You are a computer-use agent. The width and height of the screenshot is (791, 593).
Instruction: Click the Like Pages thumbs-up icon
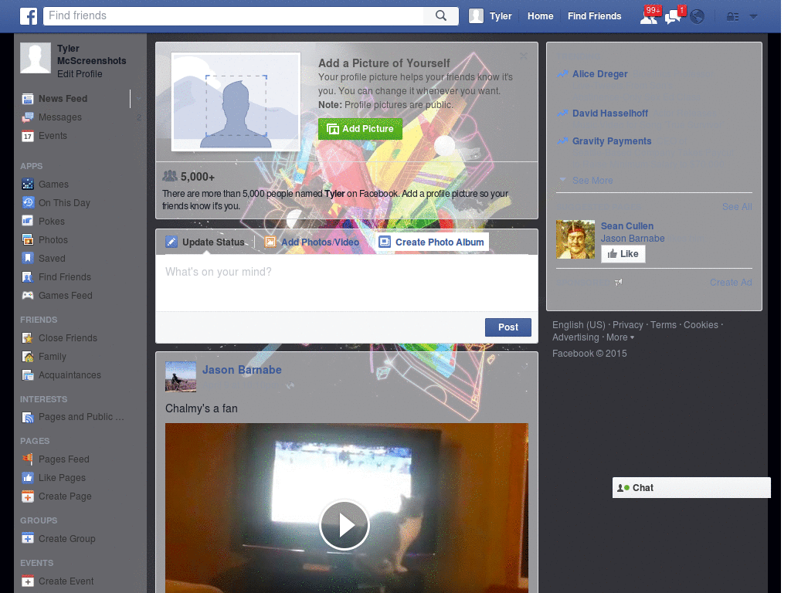28,477
